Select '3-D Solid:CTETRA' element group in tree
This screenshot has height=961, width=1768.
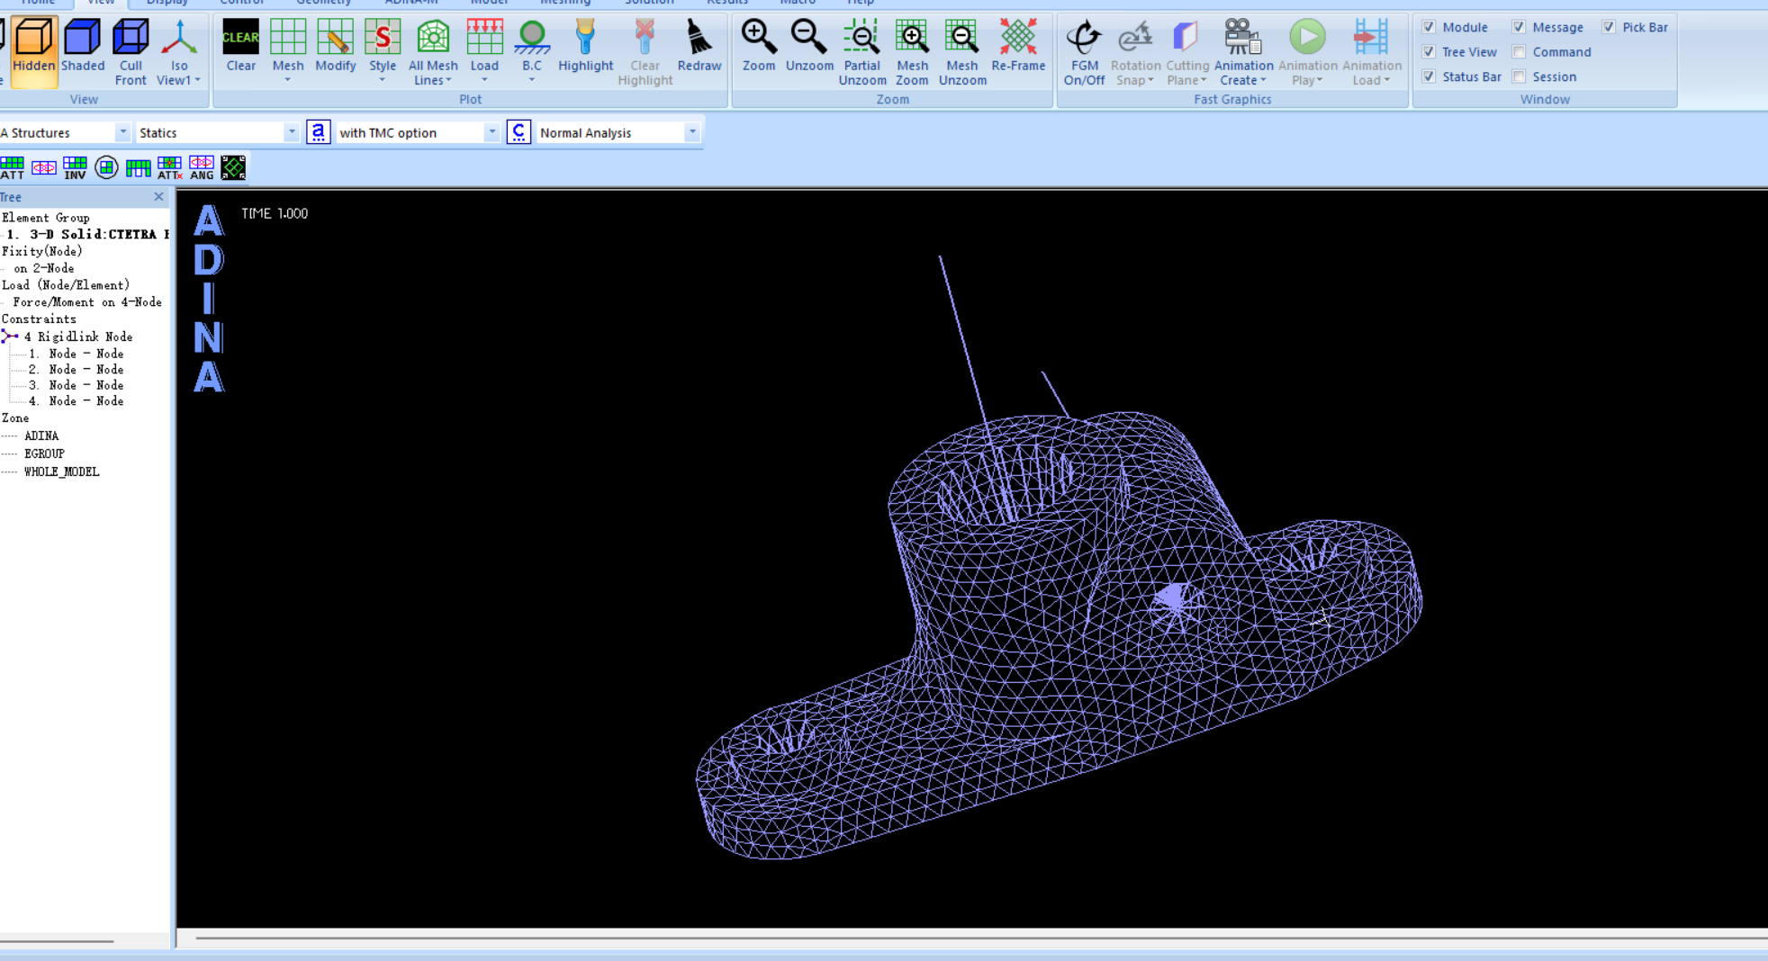(87, 234)
